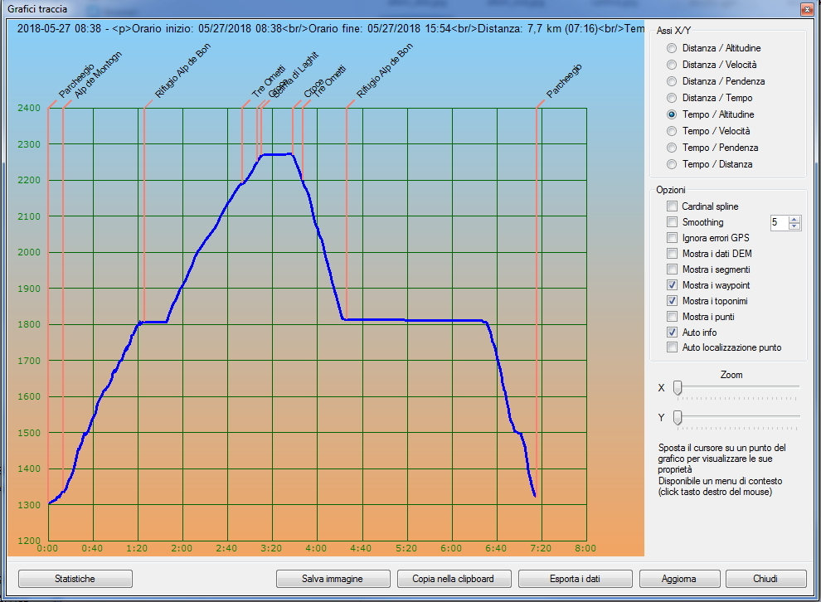Uncheck Mostra i waypoint
This screenshot has height=602, width=821.
[672, 285]
